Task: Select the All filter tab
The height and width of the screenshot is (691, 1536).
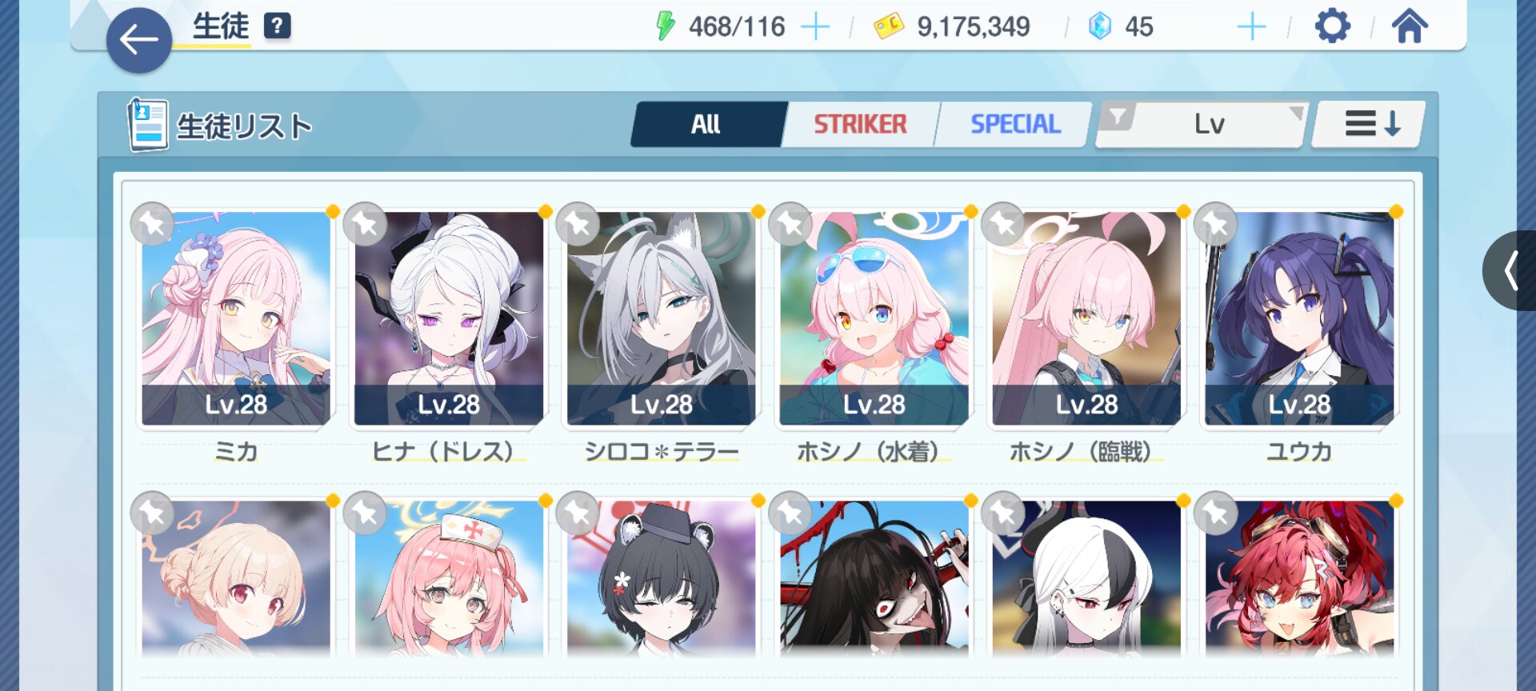Action: point(706,124)
